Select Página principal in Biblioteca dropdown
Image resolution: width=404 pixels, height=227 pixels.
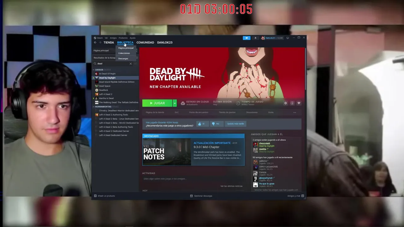pos(126,48)
